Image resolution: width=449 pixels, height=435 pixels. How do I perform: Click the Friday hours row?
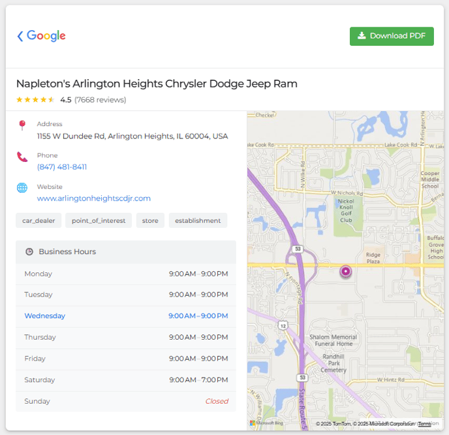coord(126,359)
